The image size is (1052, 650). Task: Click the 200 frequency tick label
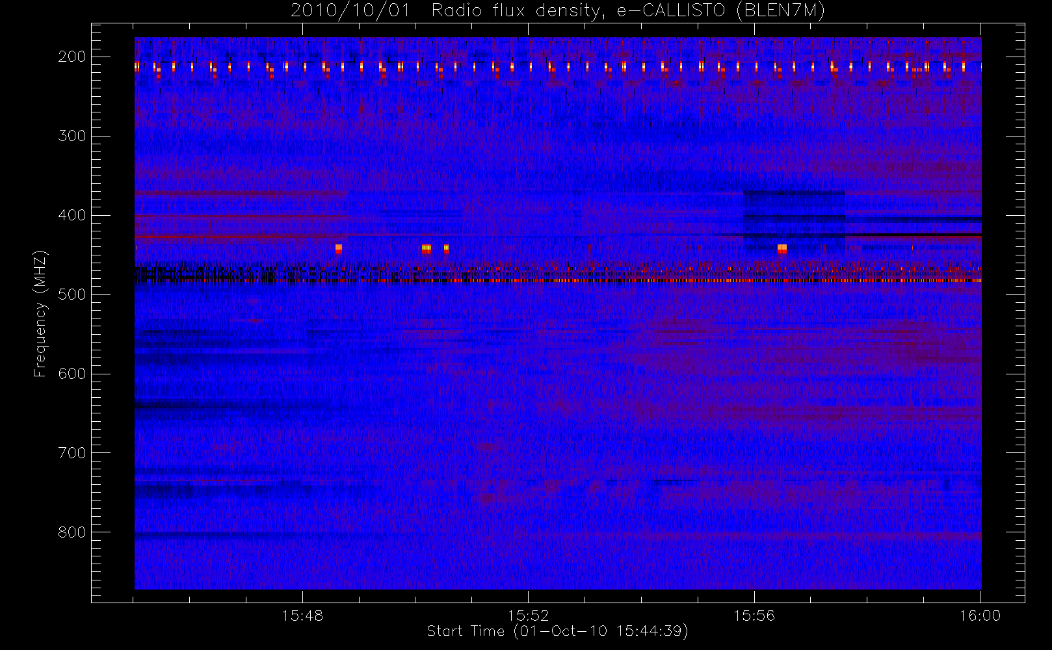[x=72, y=57]
